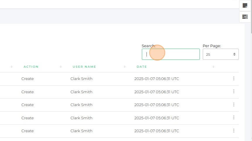Click sort arrows beside the USER NAME header
This screenshot has width=252, height=141.
point(125,67)
